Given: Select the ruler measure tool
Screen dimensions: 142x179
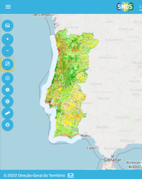Looking at the screenshot, I should click(8, 113).
